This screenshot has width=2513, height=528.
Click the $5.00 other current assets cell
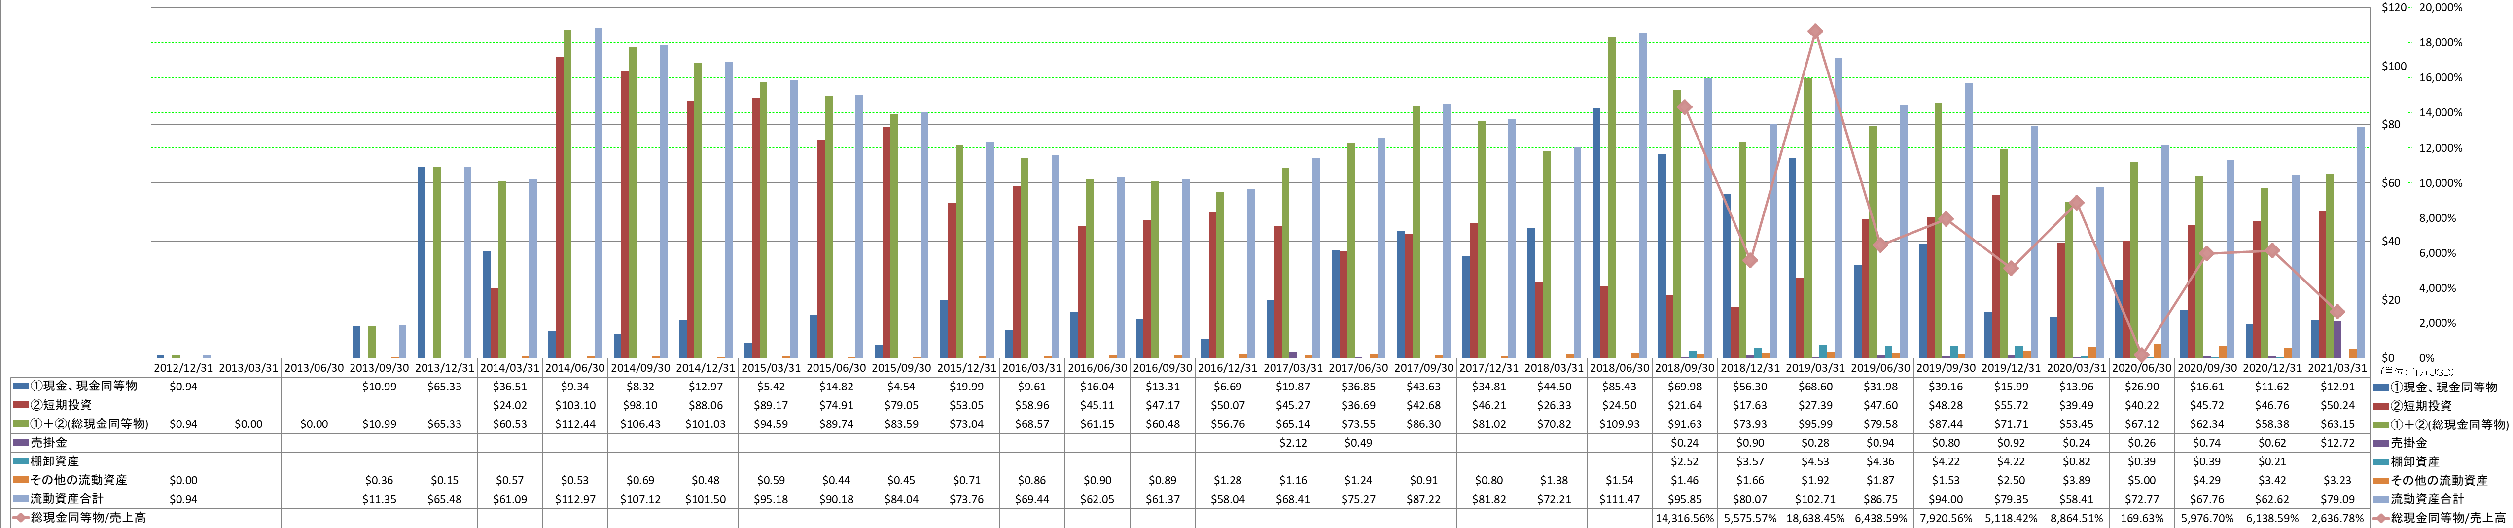(2141, 480)
